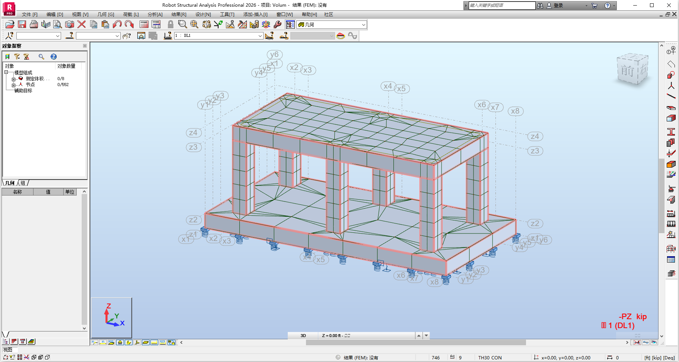Delete the selection with the red X icon
Viewport: 679px width, 362px height.
82,25
